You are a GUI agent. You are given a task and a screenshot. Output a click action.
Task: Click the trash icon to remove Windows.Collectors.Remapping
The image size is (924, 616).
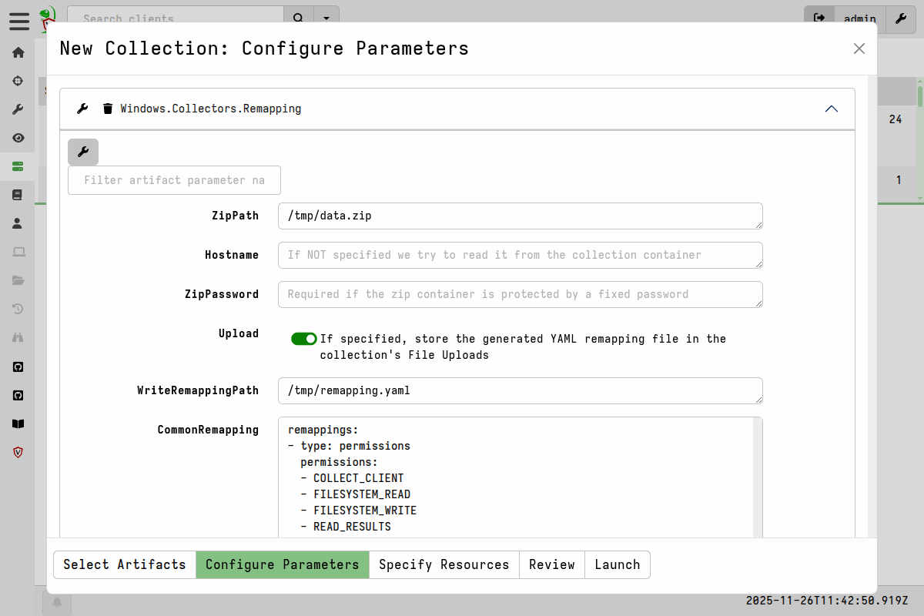pos(108,109)
